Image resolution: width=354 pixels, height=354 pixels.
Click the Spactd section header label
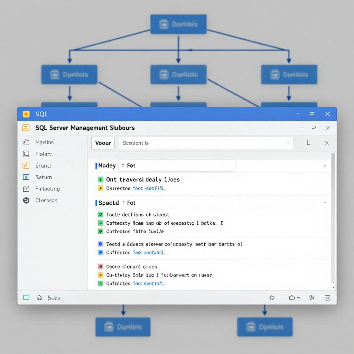(x=109, y=203)
